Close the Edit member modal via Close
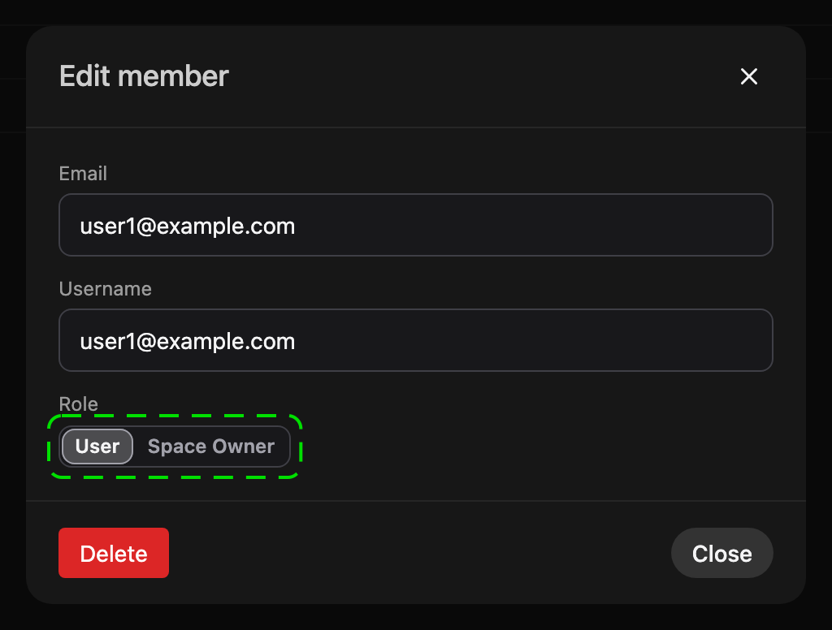Screen dimensions: 832x630 721,553
